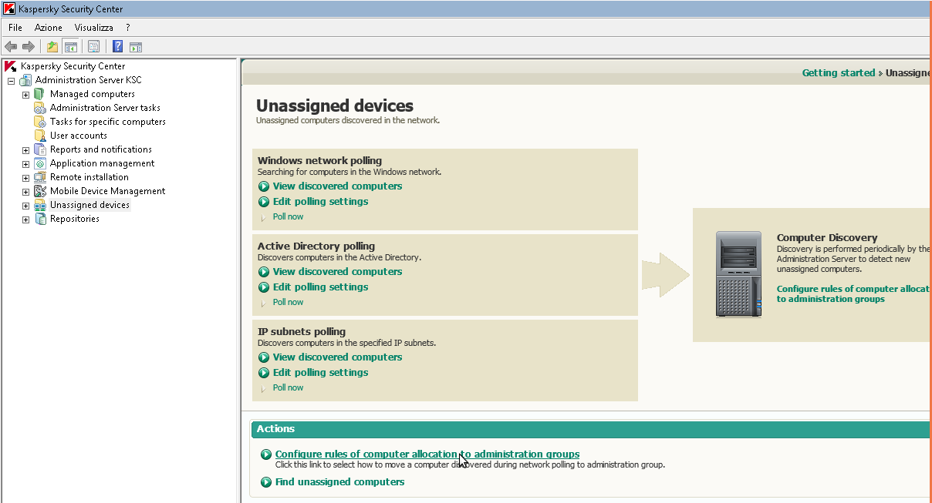This screenshot has width=932, height=503.
Task: Click the Kaspersky logo in title bar
Action: pos(9,9)
